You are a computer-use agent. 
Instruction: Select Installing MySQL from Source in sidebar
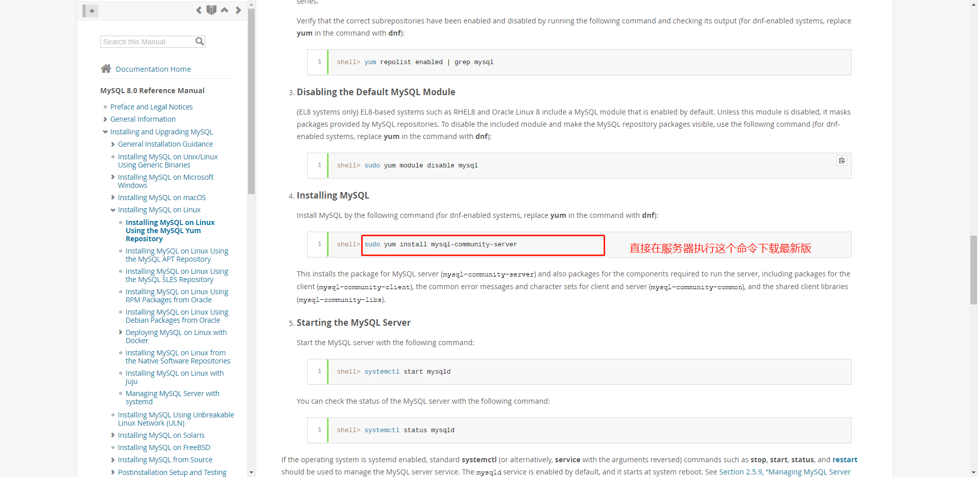pyautogui.click(x=165, y=460)
